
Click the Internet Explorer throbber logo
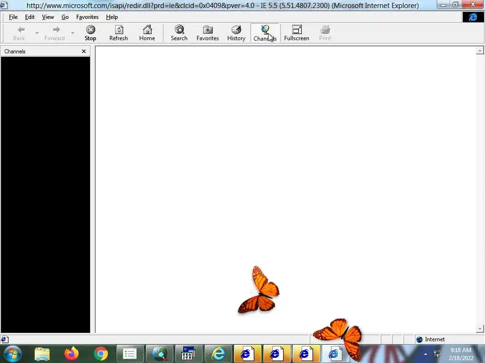473,17
